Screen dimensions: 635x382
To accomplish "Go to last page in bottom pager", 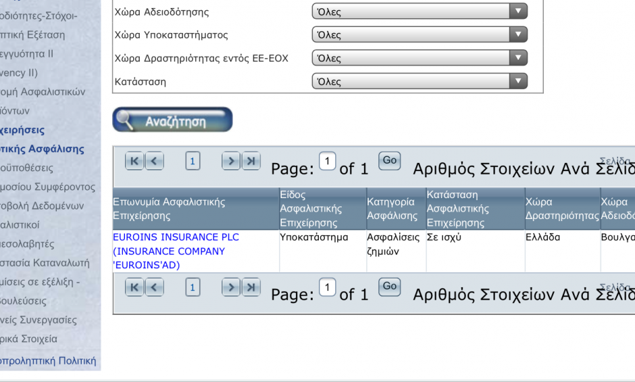I will 251,287.
